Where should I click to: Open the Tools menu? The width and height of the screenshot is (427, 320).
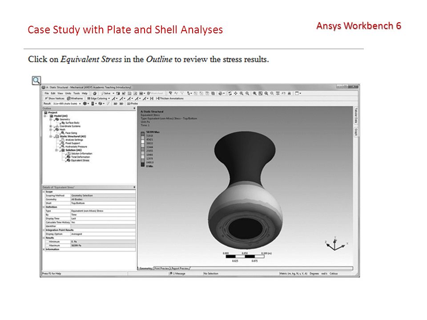click(77, 93)
